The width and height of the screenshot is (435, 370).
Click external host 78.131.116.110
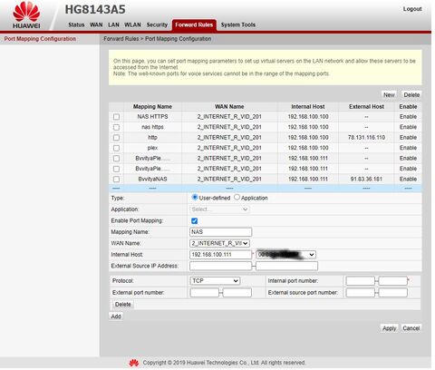click(x=366, y=138)
